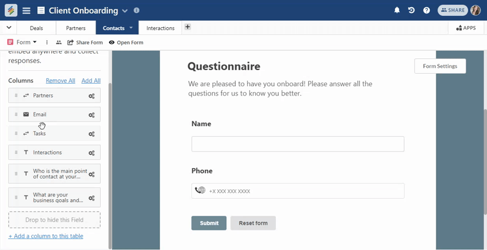The width and height of the screenshot is (487, 250).
Task: Open the view collaborators people icon
Action: coord(59,42)
